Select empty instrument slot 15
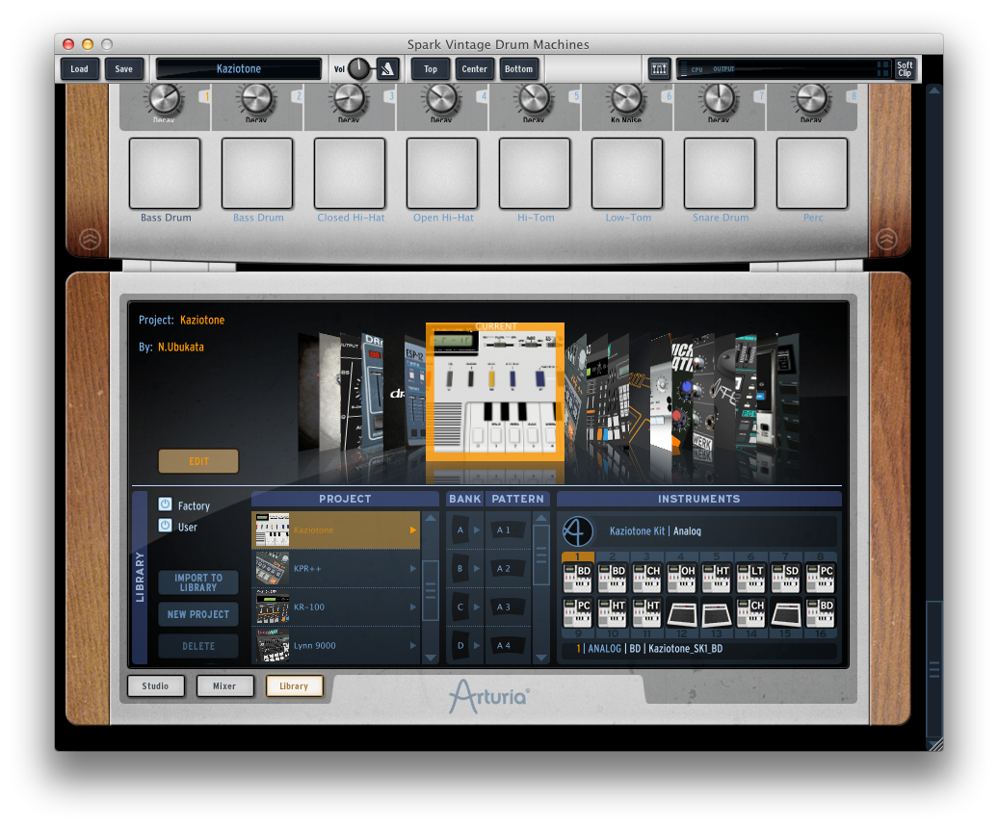This screenshot has height=827, width=998. [x=785, y=614]
